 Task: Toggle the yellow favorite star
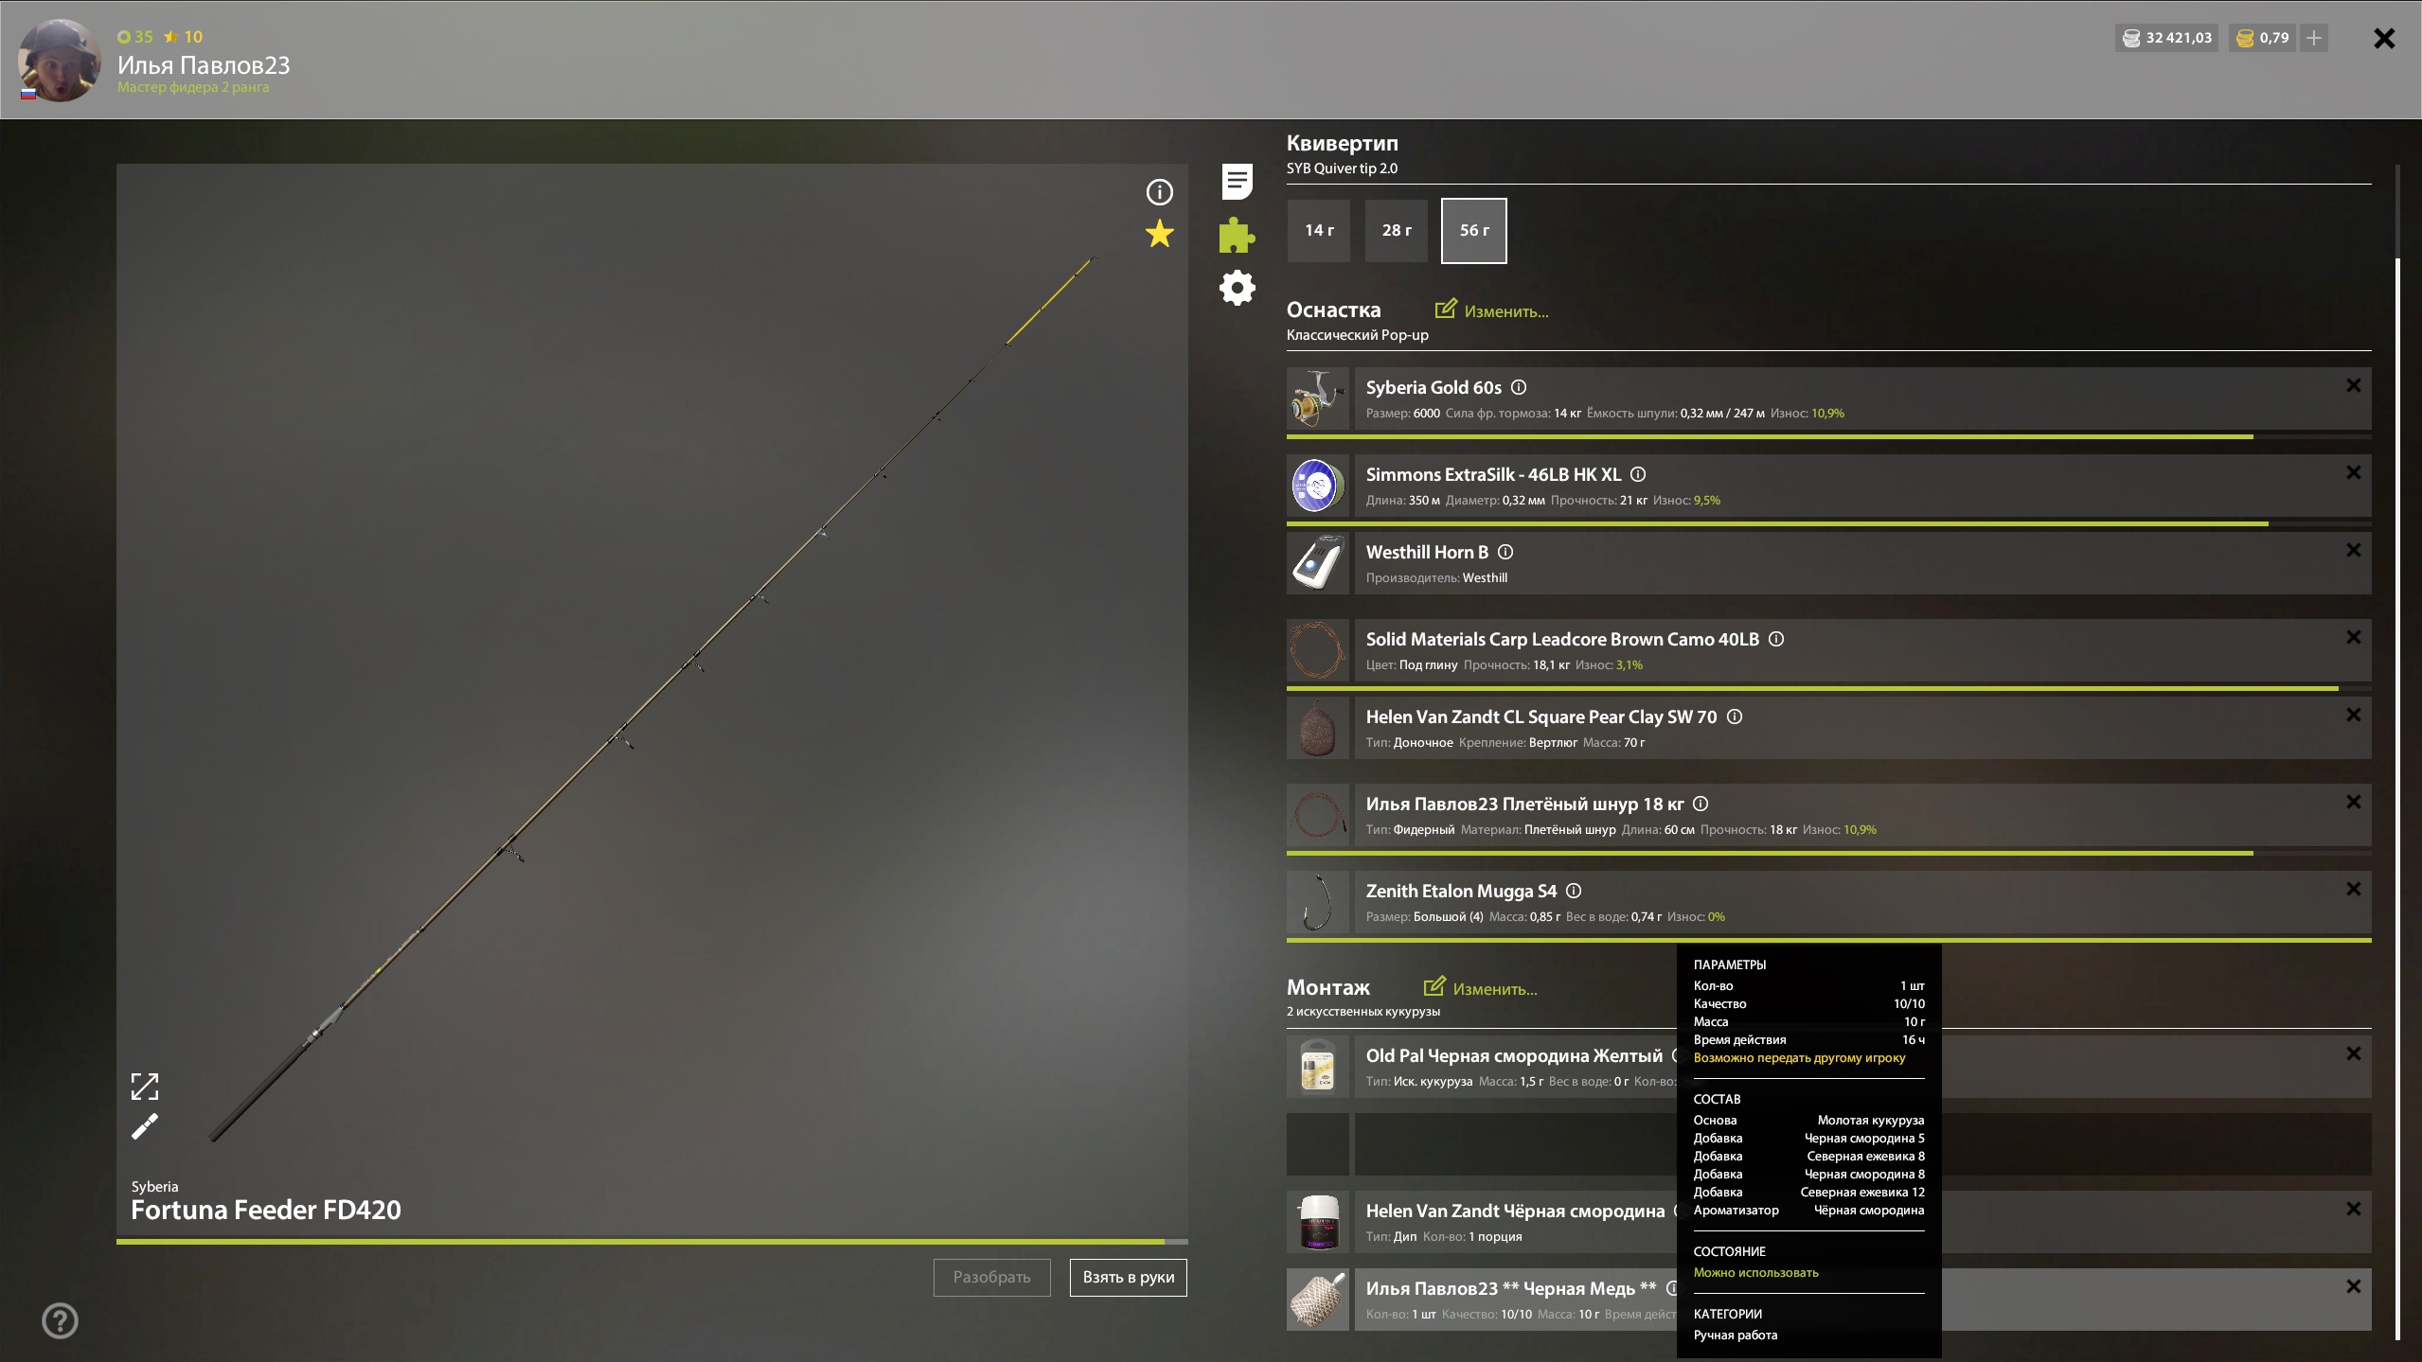[1159, 233]
